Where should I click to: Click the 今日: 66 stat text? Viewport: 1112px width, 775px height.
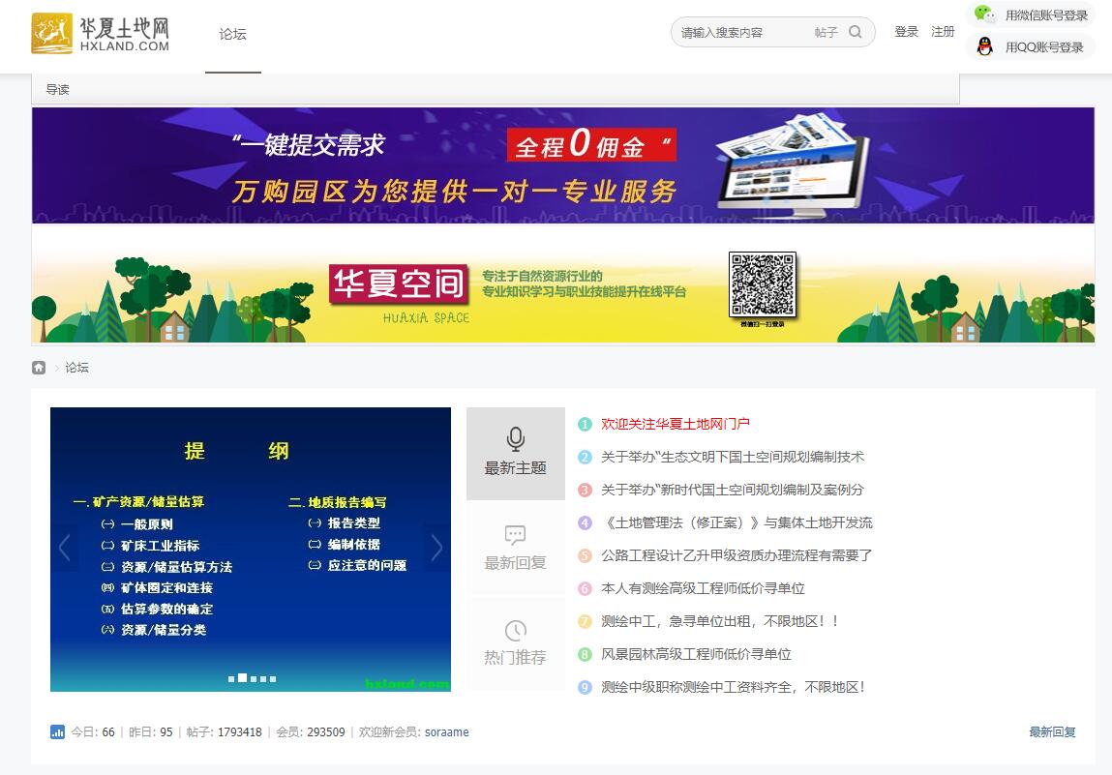tap(93, 731)
